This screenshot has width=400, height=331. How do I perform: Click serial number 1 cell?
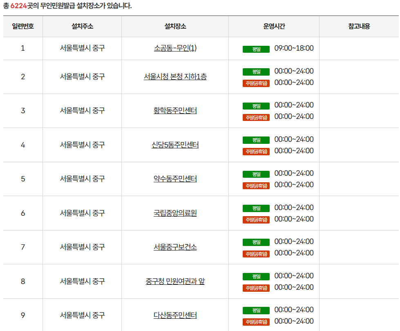click(23, 48)
